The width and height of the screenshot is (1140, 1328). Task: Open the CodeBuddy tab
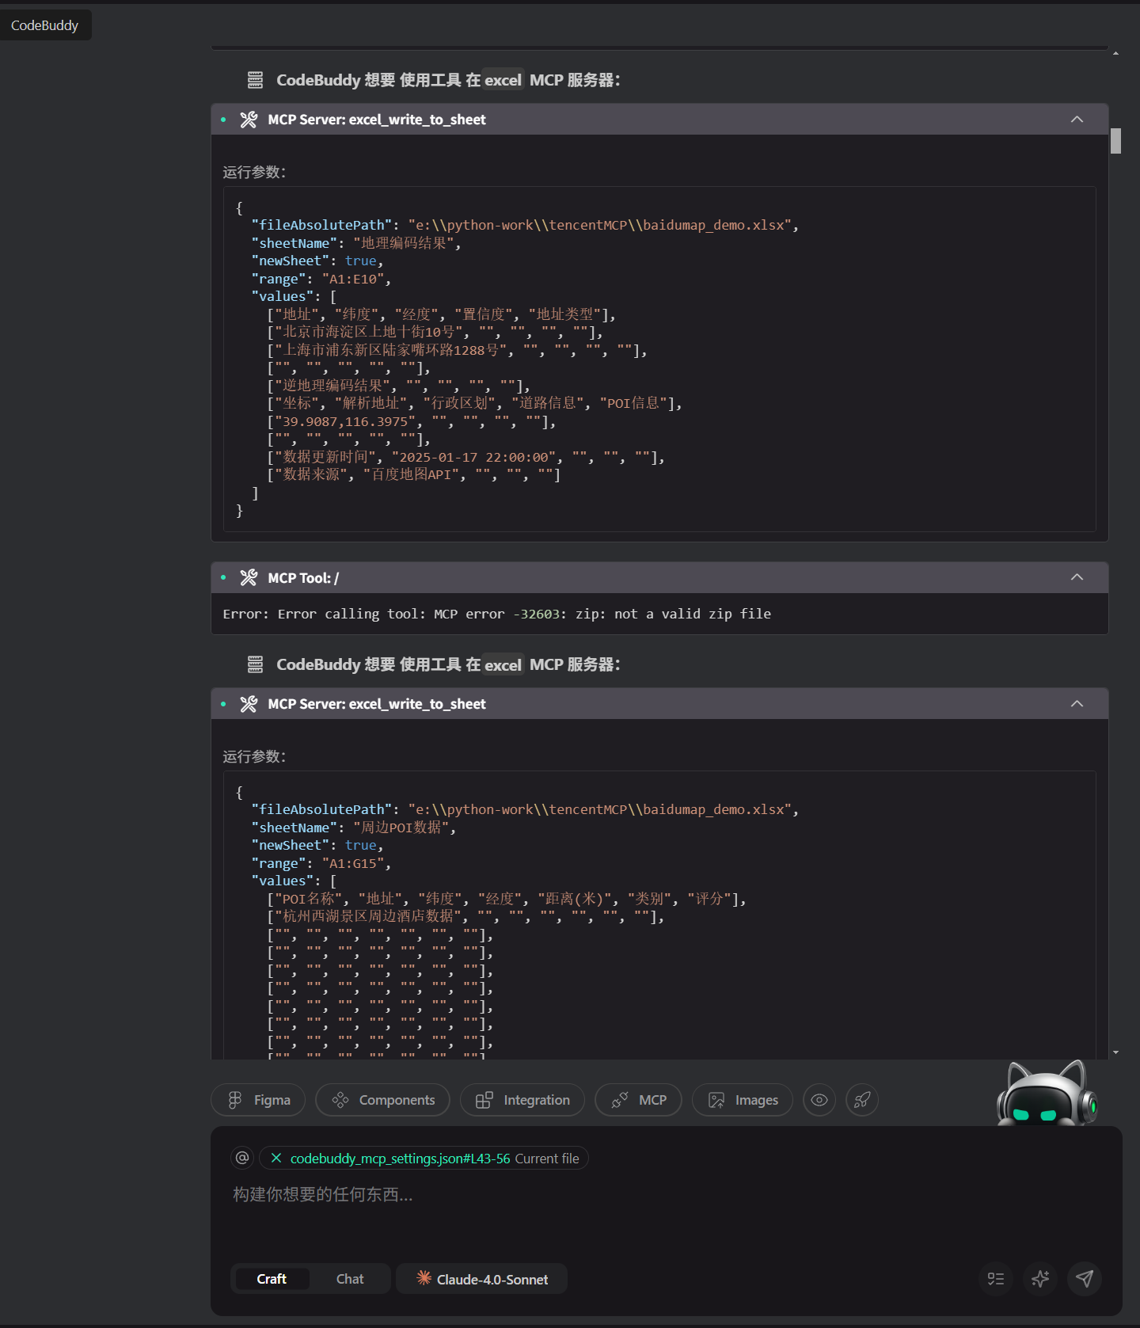[45, 25]
